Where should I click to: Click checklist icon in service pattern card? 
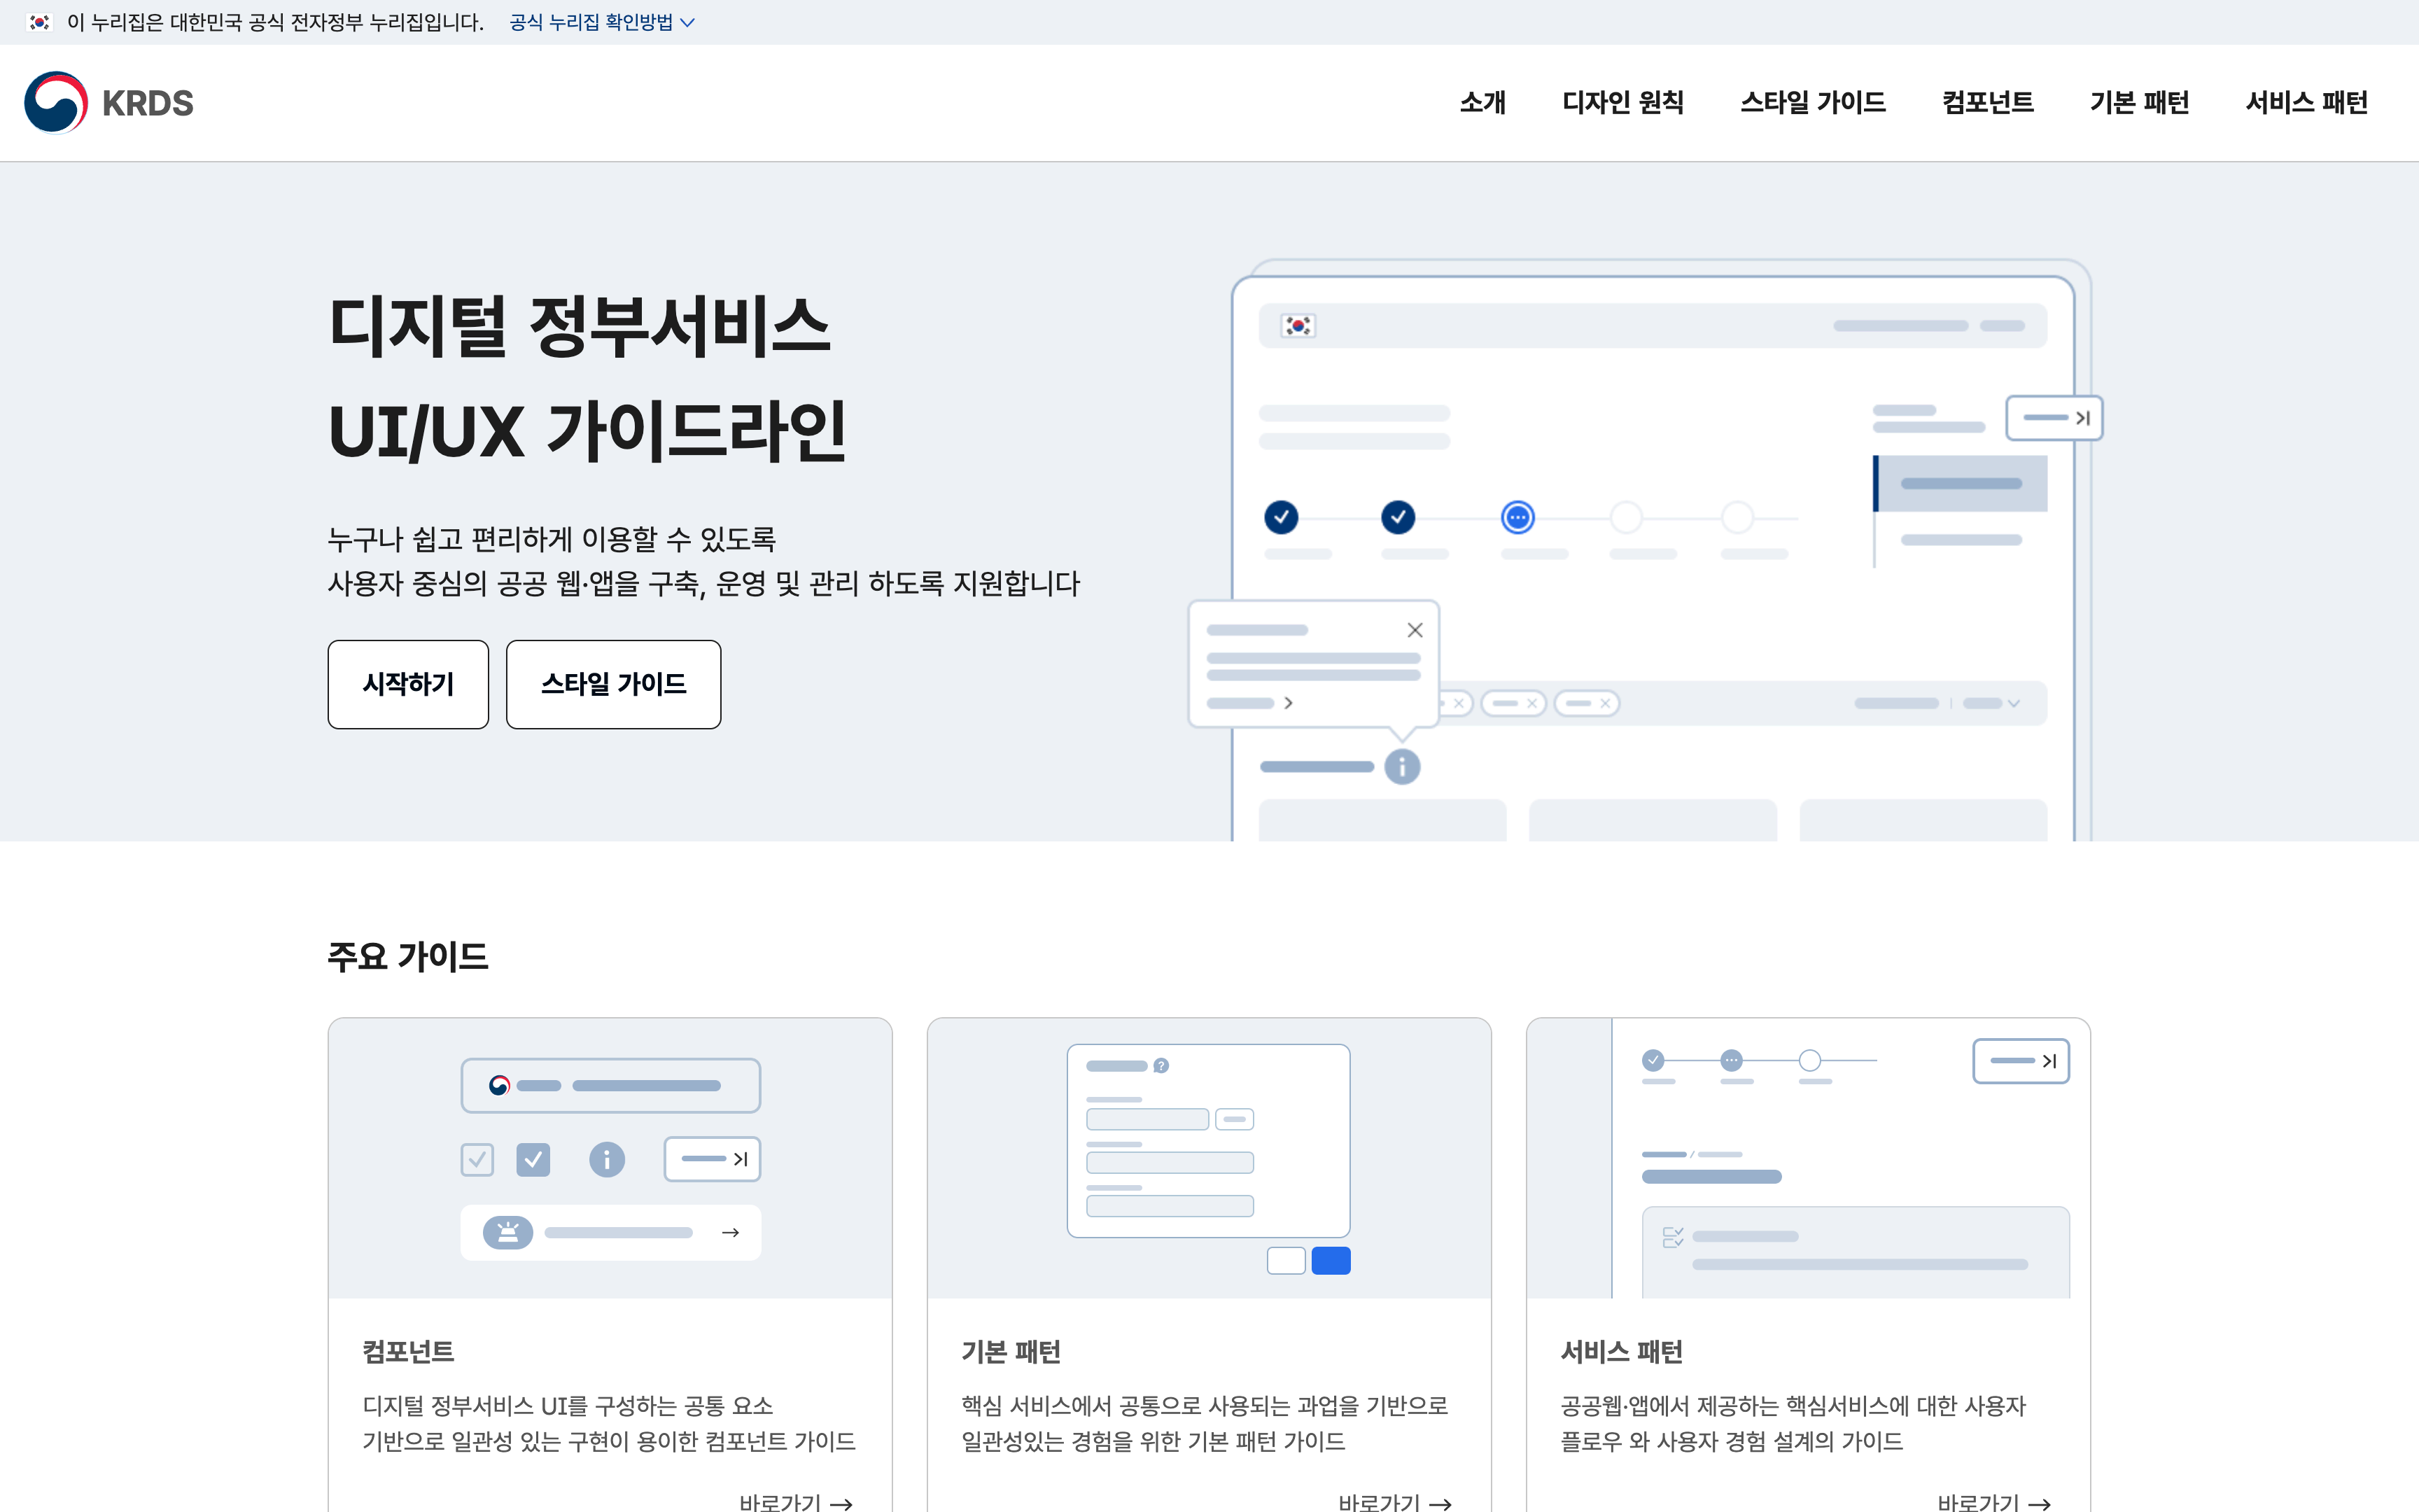point(1672,1237)
